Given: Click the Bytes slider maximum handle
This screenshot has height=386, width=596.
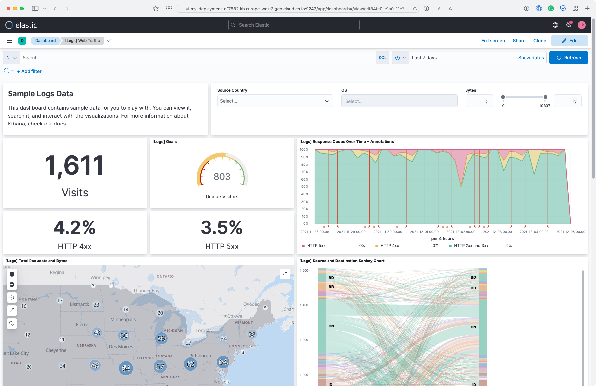Looking at the screenshot, I should click(x=546, y=97).
